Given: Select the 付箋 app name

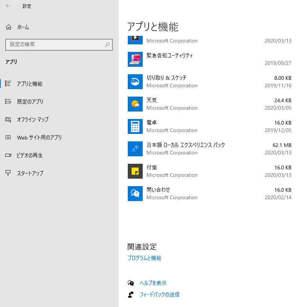Looking at the screenshot, I should tap(152, 167).
